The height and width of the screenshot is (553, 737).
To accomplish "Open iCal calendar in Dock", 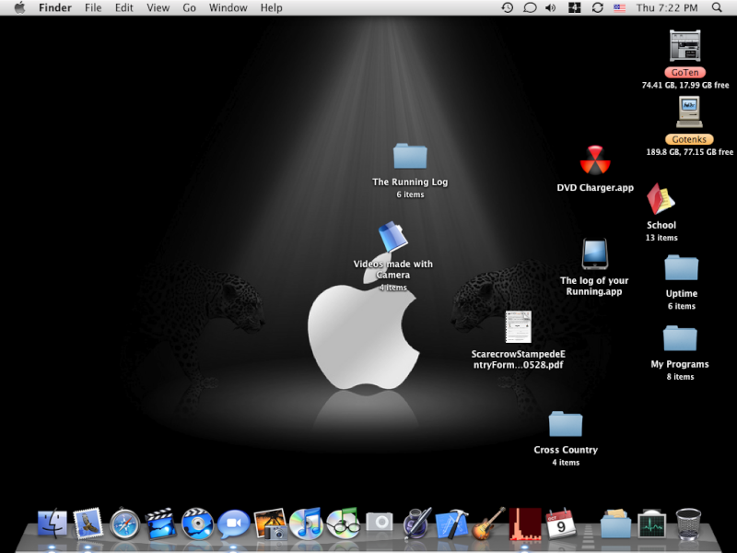I will [561, 524].
